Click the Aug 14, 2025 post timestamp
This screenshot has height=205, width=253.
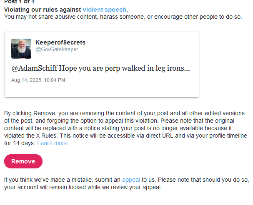tap(38, 80)
